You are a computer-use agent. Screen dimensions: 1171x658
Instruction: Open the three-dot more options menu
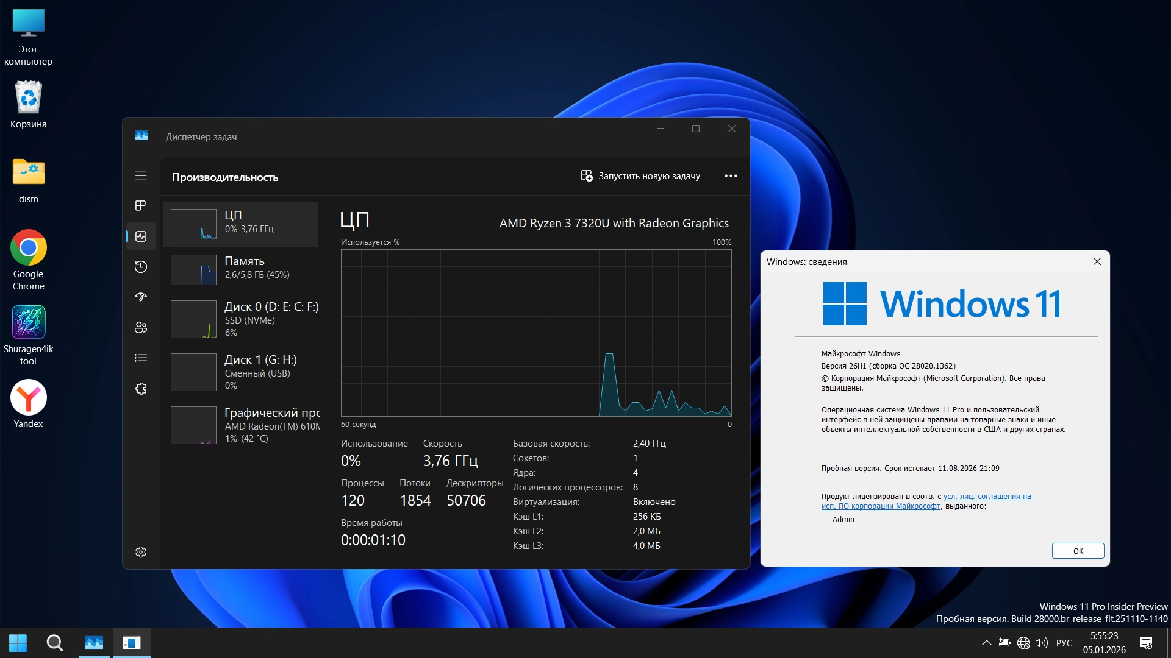[731, 176]
